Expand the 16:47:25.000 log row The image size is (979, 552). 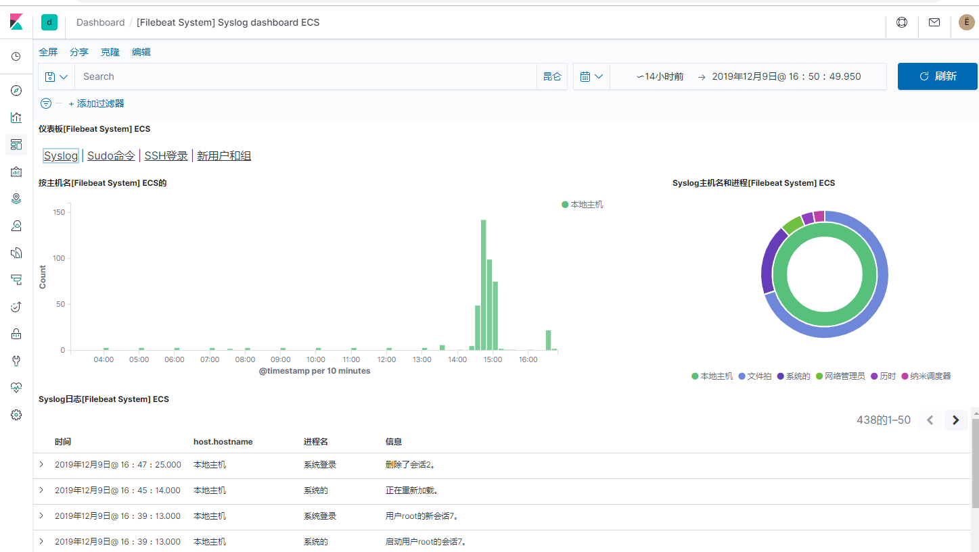click(x=41, y=464)
